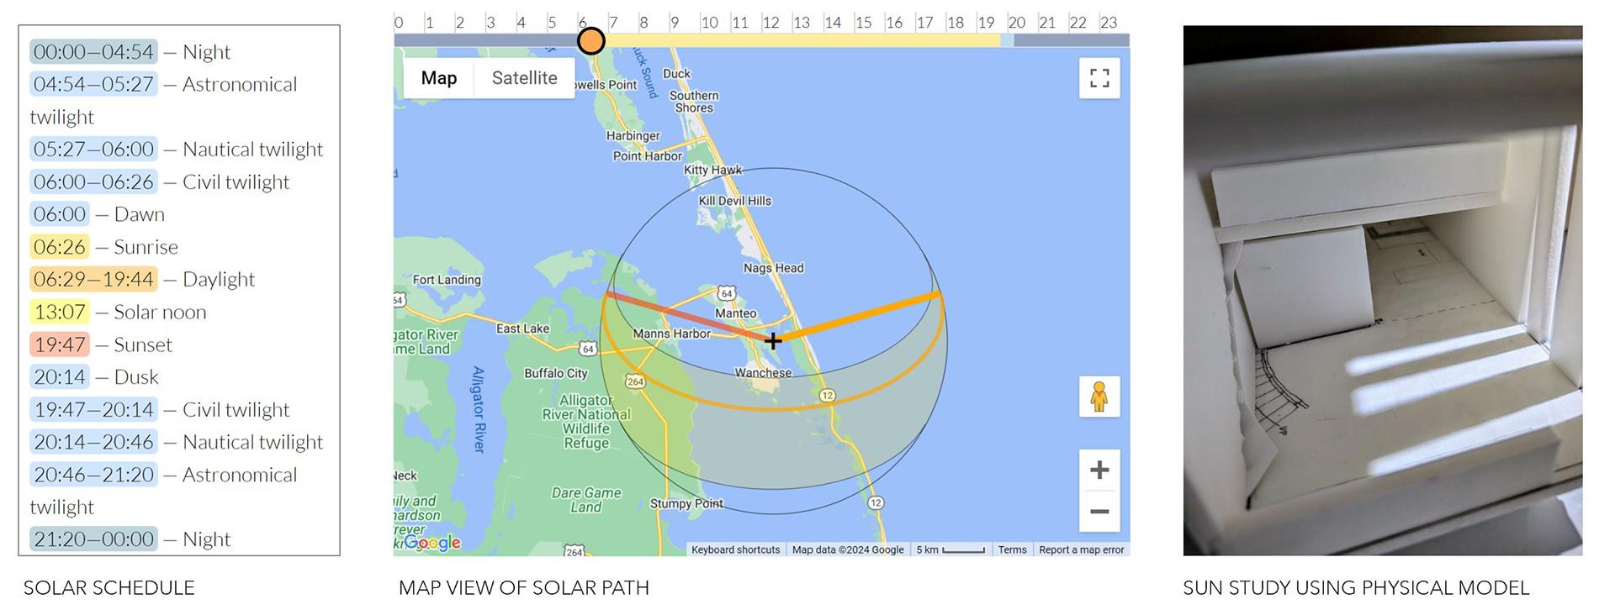Click route 64 shield above Manteo
Screen dimensions: 1615x615
[727, 293]
